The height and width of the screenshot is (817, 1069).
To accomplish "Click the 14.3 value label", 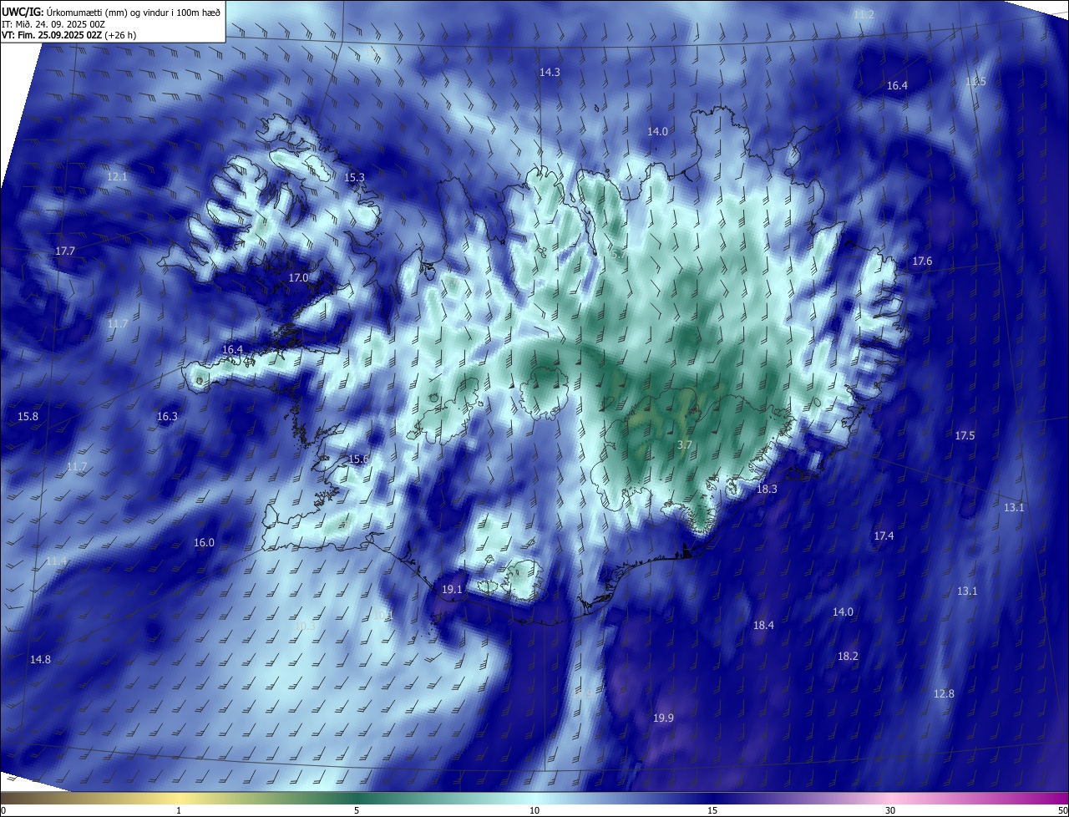I will (550, 73).
